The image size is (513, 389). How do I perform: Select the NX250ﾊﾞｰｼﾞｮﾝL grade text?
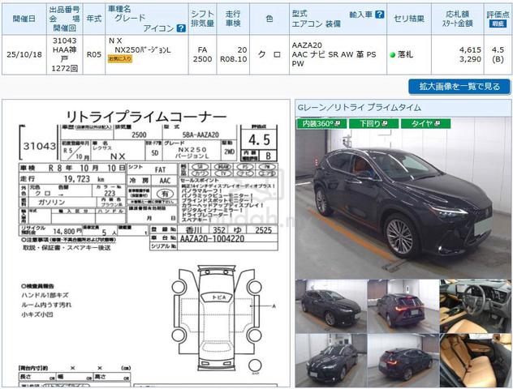(143, 50)
